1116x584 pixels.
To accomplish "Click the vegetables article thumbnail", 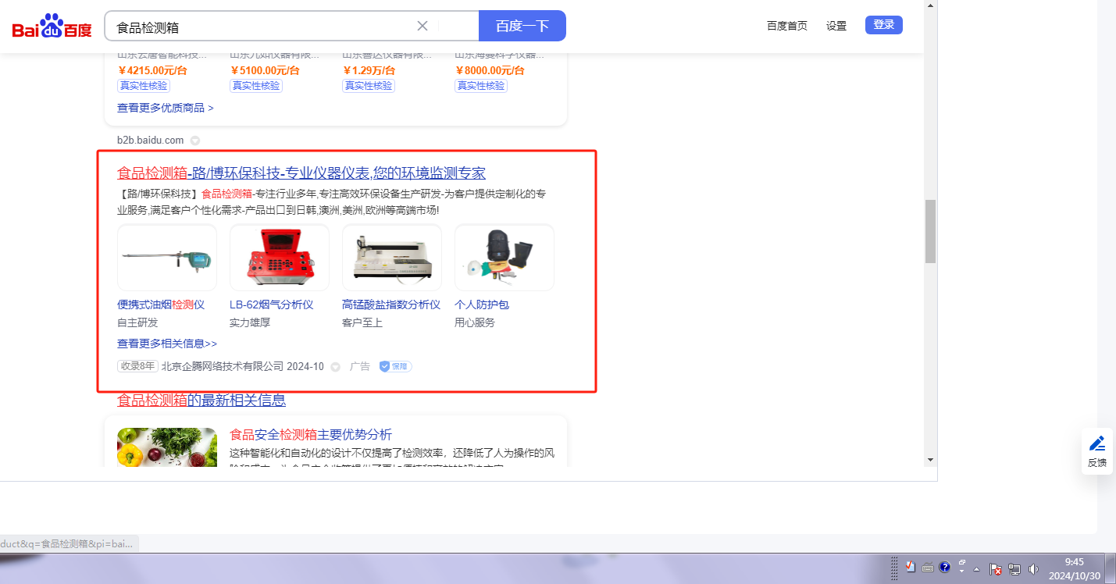I will 167,447.
